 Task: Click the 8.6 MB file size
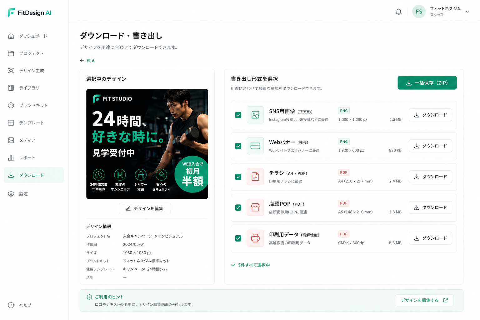[395, 243]
